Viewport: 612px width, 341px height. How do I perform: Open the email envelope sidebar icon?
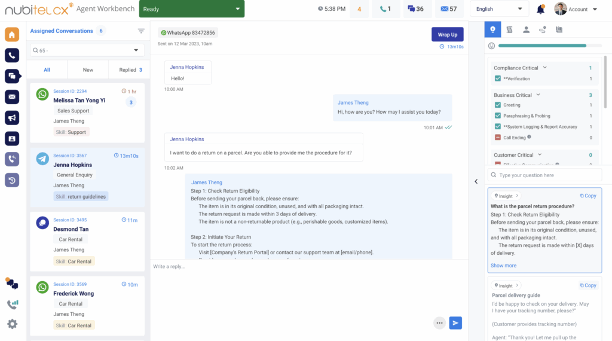point(12,97)
